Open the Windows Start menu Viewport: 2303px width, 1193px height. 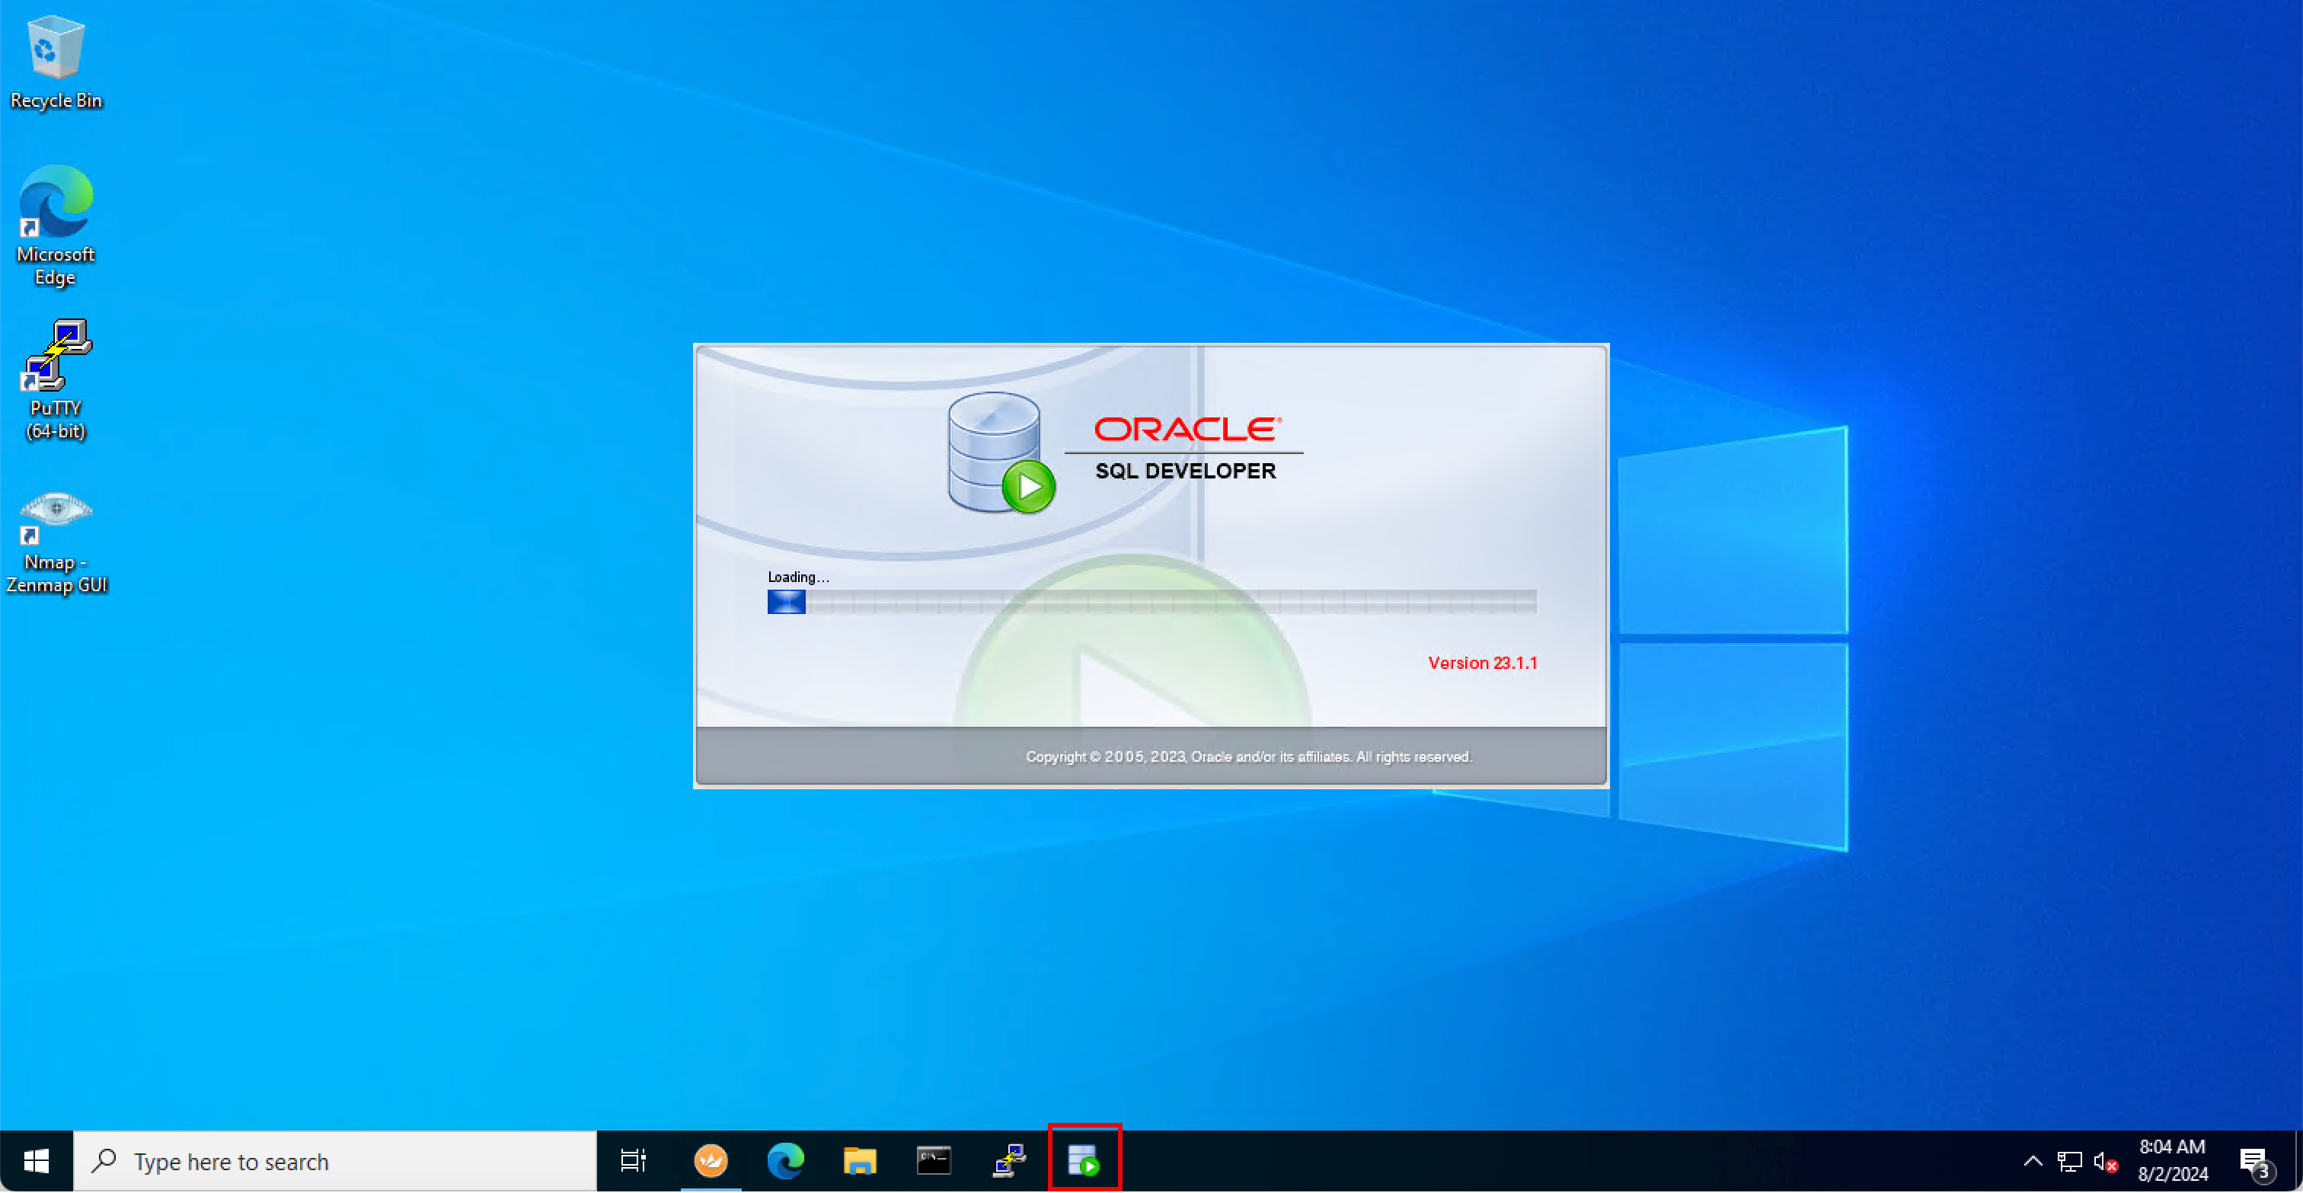(36, 1161)
